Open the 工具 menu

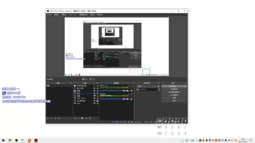(x=92, y=15)
